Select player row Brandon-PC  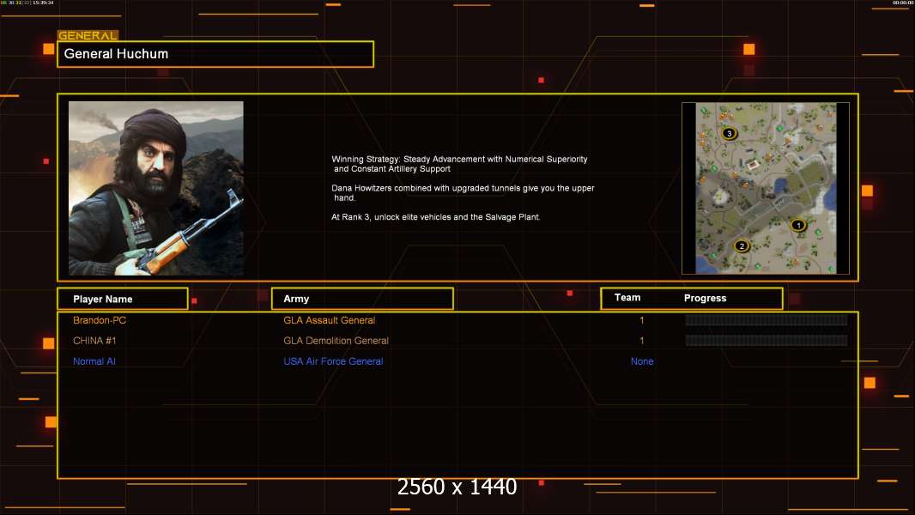[457, 320]
